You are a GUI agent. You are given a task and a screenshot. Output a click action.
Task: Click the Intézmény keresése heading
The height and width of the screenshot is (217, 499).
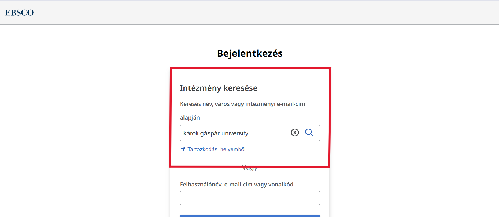(x=218, y=88)
